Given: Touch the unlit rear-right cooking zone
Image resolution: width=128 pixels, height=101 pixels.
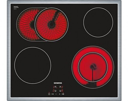Looking at the screenshot, I should pyautogui.click(x=98, y=22).
